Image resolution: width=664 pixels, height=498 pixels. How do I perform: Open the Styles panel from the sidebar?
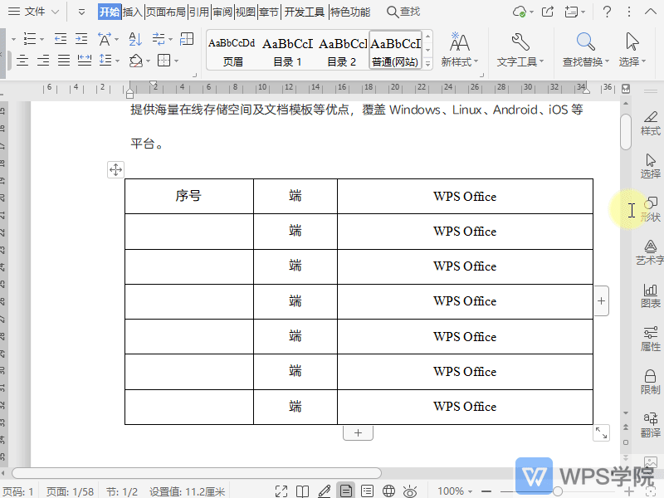(650, 123)
